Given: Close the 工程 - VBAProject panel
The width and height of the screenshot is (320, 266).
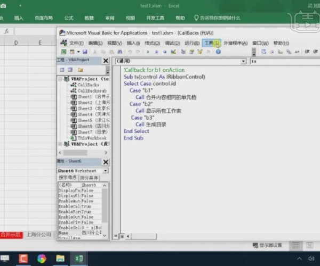Looking at the screenshot, I should [x=106, y=61].
